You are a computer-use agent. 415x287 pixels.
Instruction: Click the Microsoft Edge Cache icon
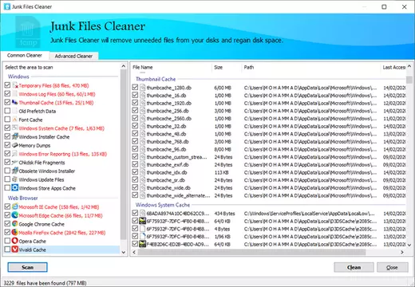tap(15, 215)
